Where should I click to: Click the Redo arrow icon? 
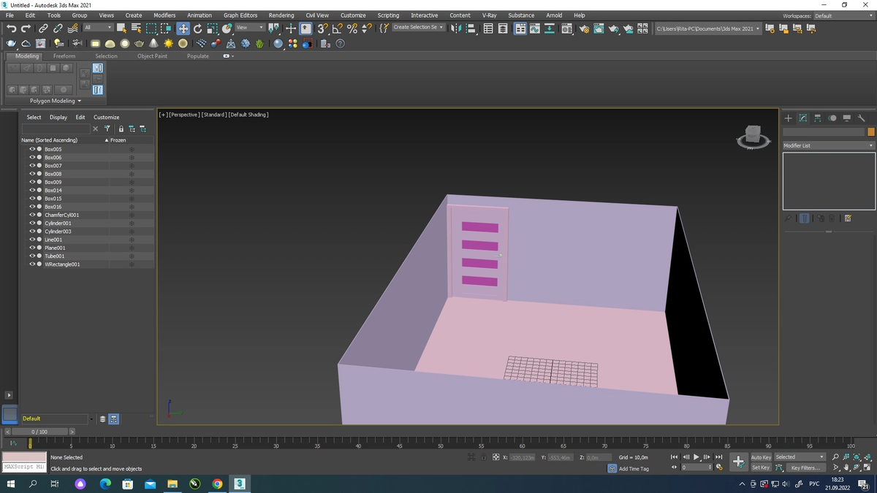[26, 28]
